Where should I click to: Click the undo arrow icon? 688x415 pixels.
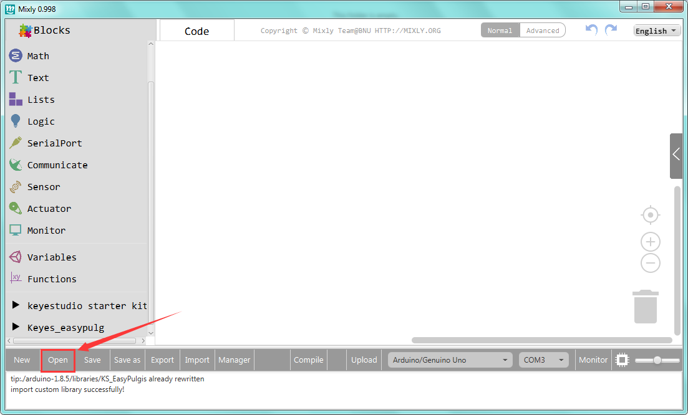point(591,30)
